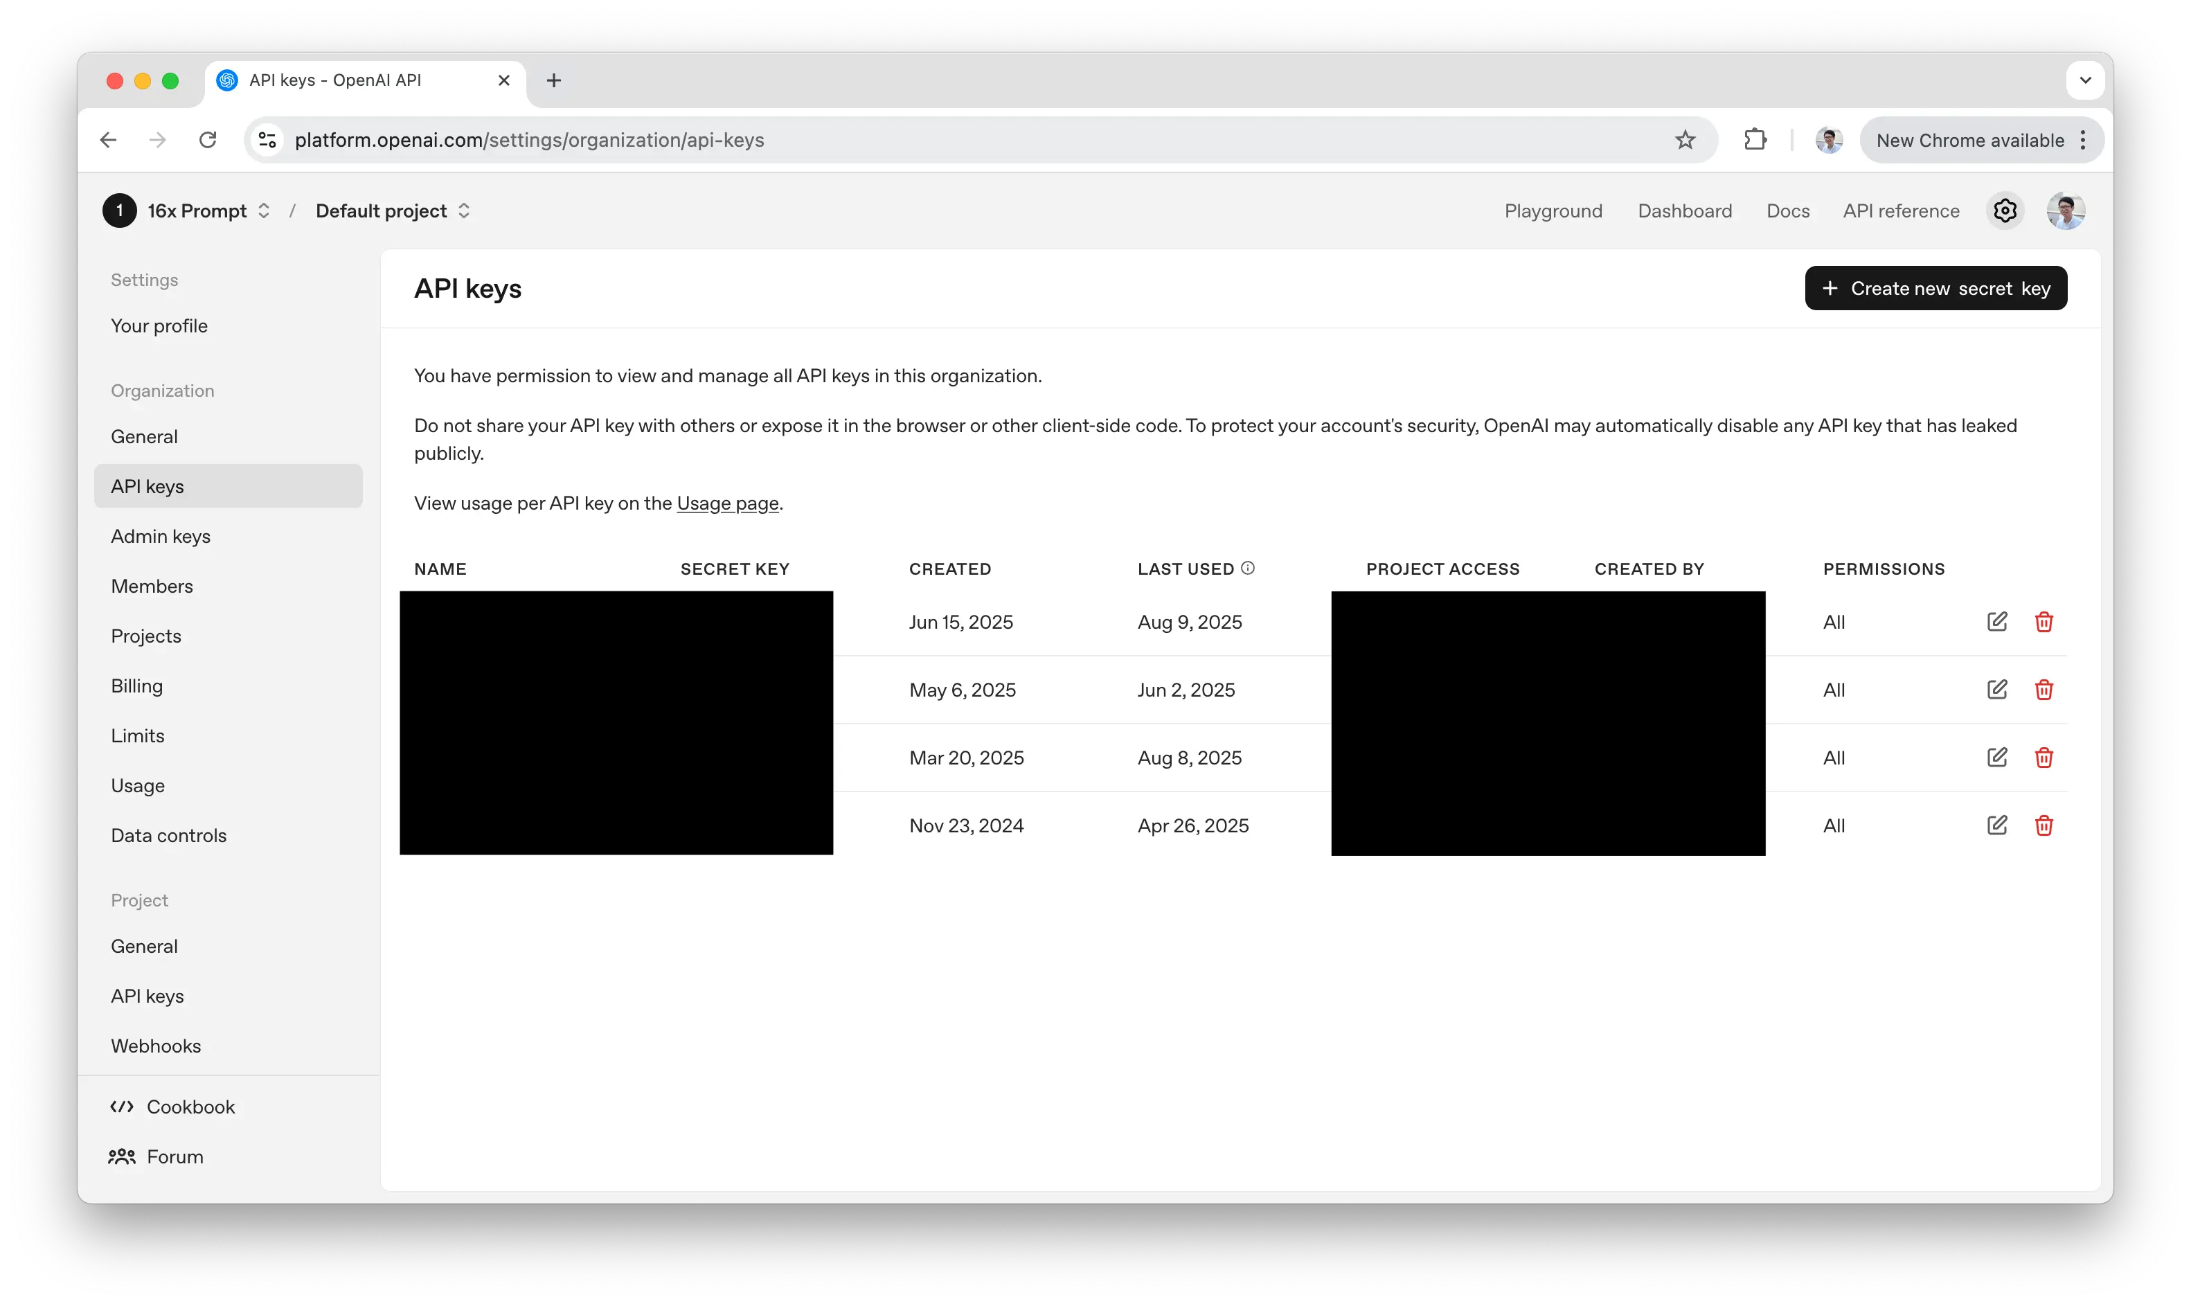Reload the page

(x=208, y=140)
